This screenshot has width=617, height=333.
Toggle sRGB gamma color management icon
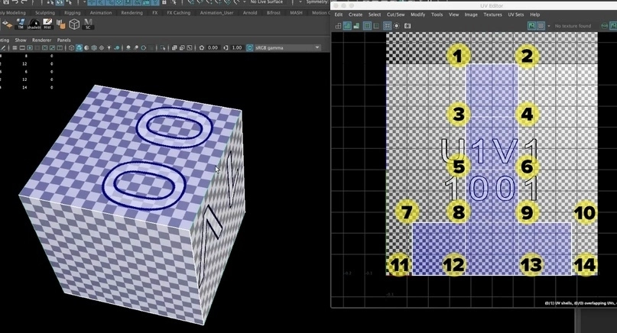click(251, 48)
